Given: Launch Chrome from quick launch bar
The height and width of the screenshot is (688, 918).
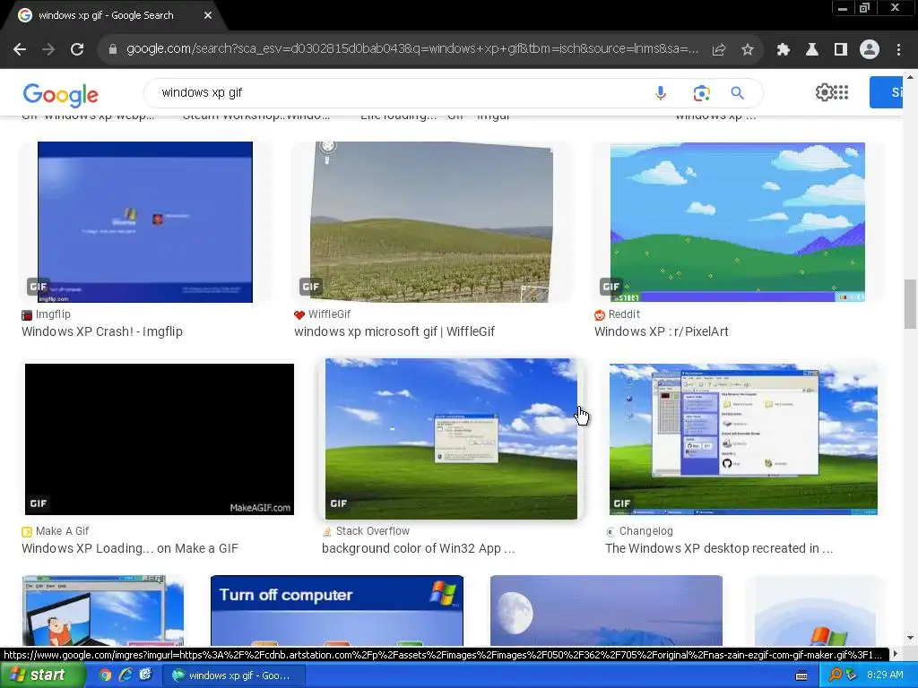Looking at the screenshot, I should point(106,675).
